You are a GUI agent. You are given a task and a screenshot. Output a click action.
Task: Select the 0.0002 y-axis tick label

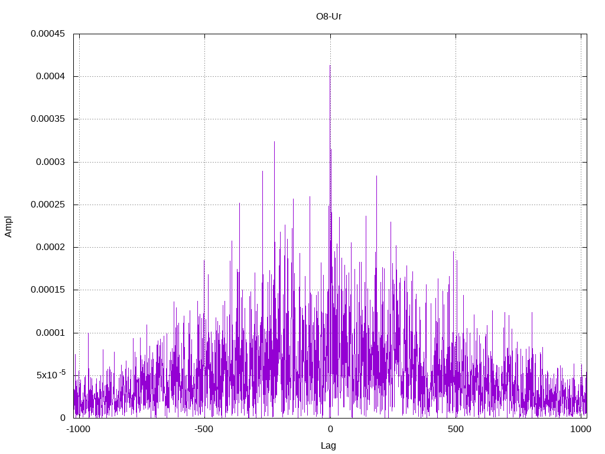[x=51, y=247]
